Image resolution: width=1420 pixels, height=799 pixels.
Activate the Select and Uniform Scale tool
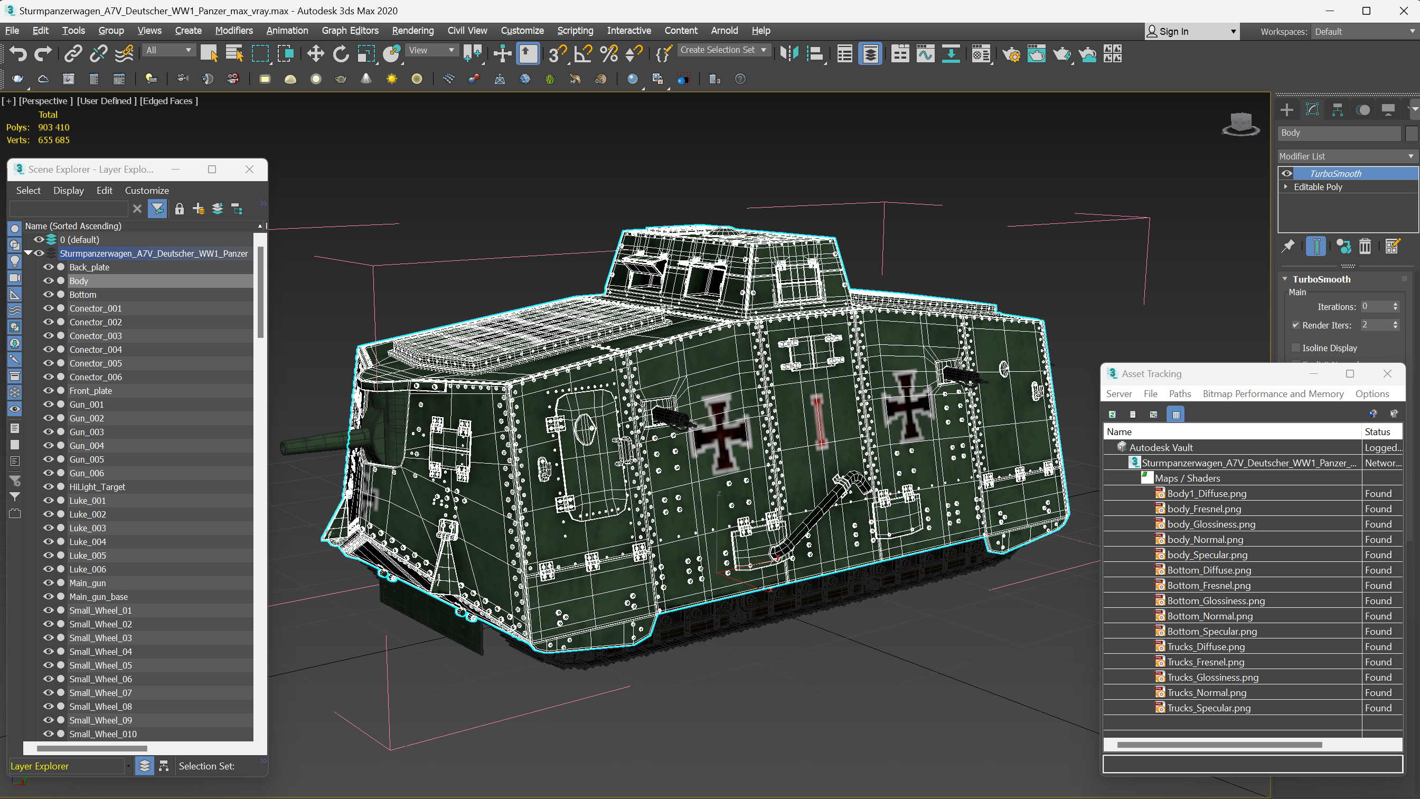pyautogui.click(x=366, y=53)
